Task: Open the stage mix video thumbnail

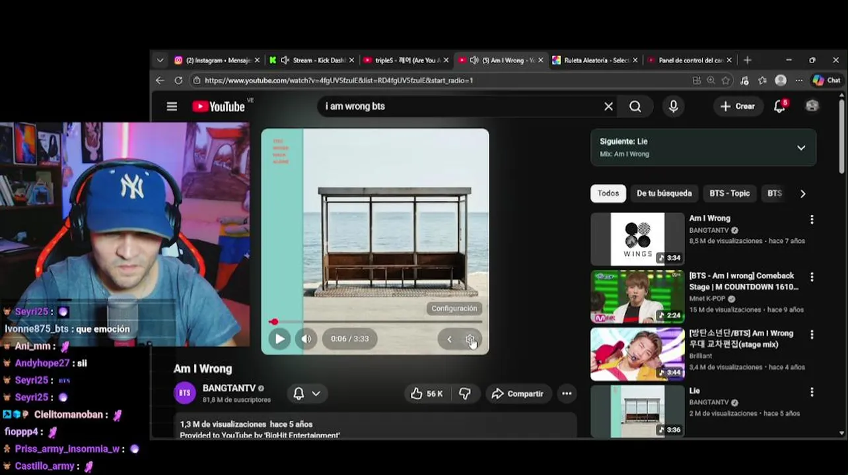Action: click(x=637, y=354)
